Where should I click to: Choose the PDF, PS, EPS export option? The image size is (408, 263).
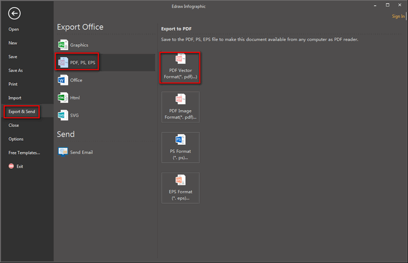pyautogui.click(x=77, y=62)
